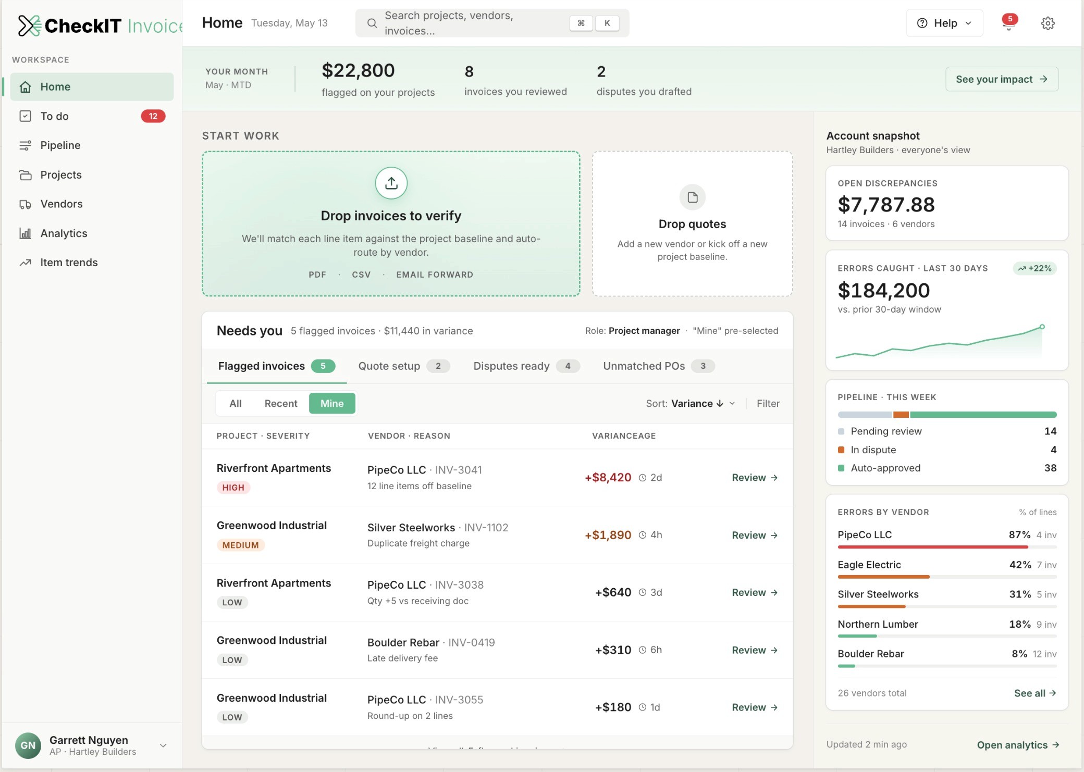Open the Help dropdown
Viewport: 1084px width, 772px height.
945,23
